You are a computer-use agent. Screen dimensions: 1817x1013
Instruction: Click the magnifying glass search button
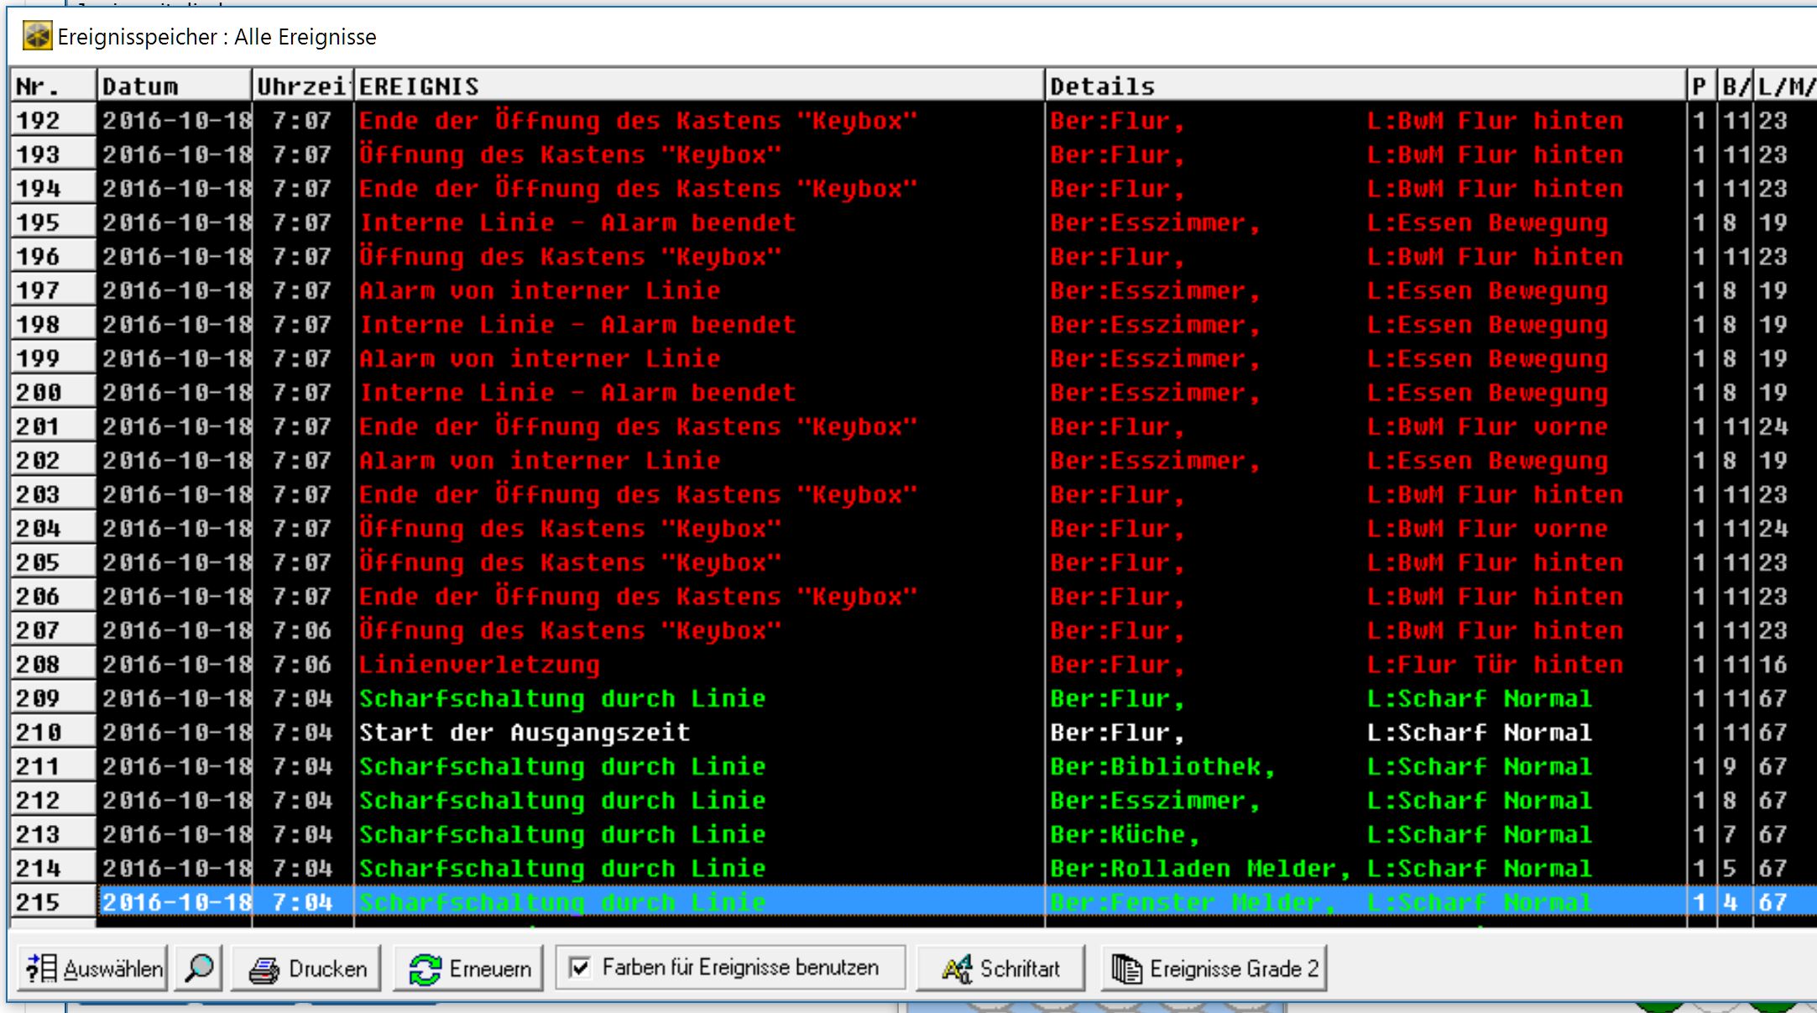(199, 969)
